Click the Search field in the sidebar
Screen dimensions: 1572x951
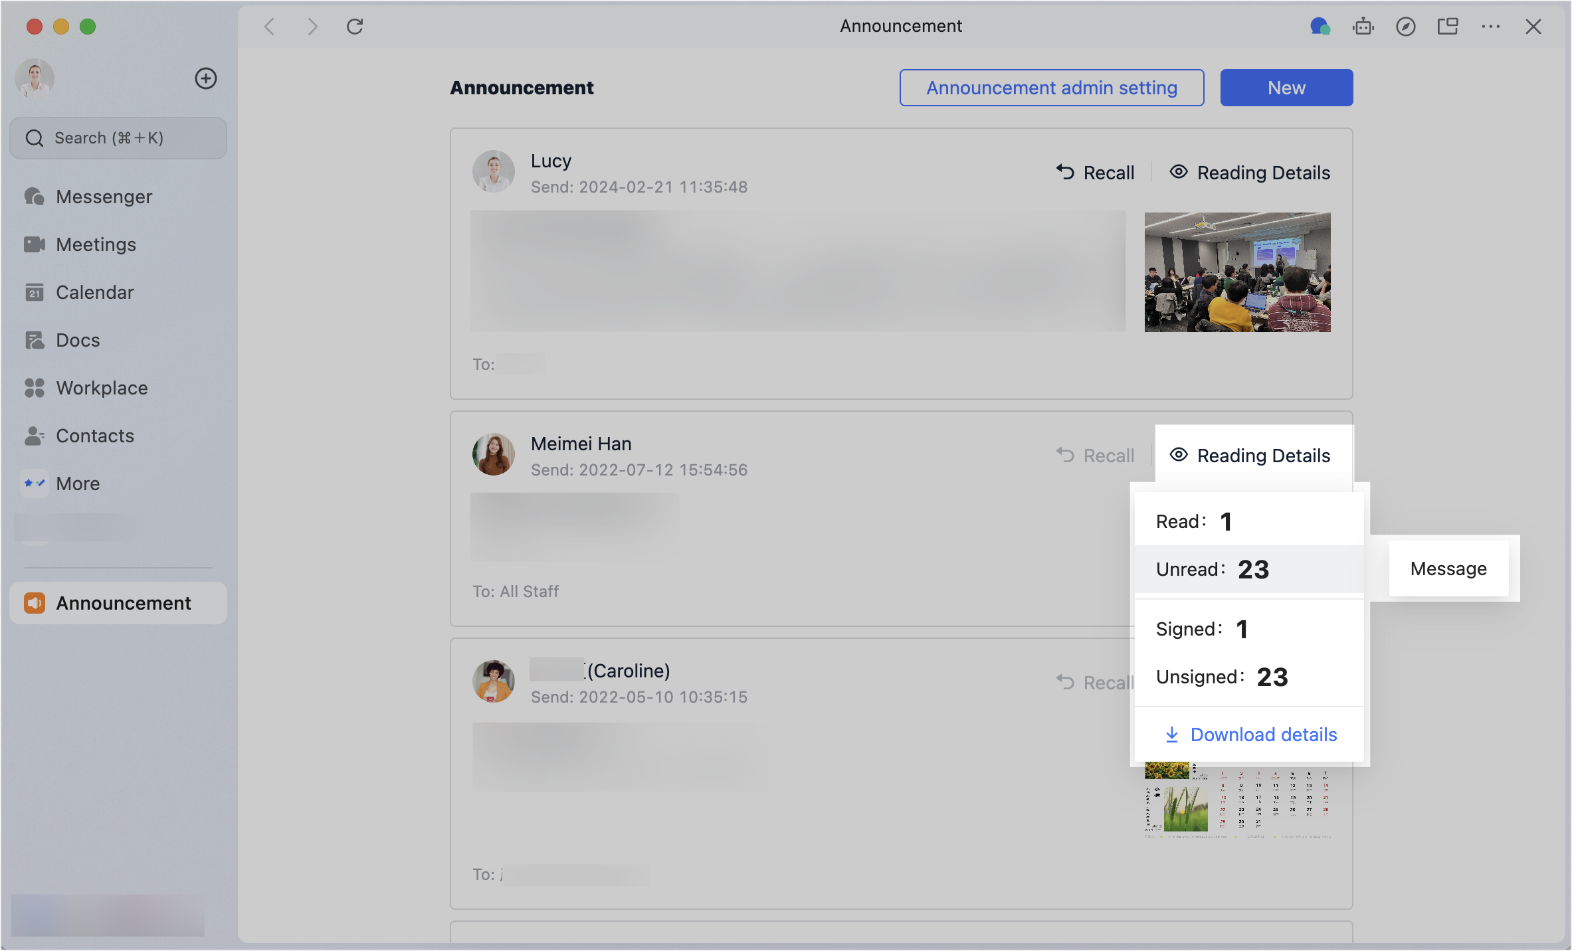[x=119, y=138]
